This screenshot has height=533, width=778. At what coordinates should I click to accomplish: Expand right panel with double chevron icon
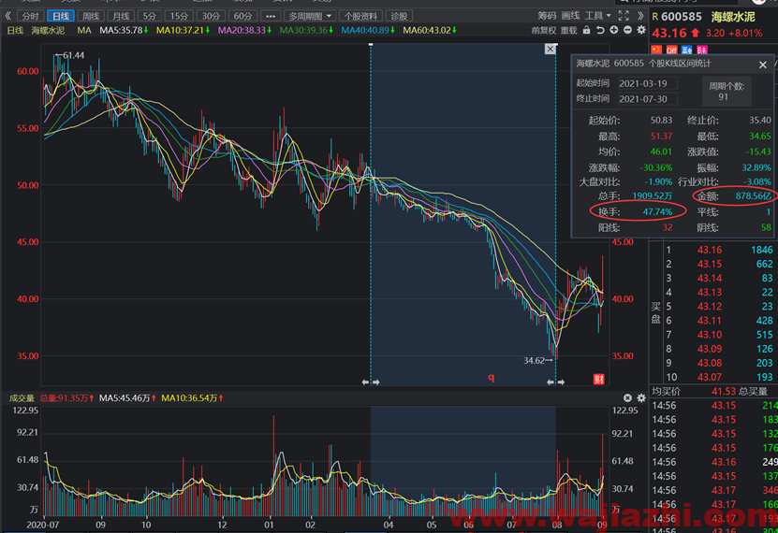(640, 16)
